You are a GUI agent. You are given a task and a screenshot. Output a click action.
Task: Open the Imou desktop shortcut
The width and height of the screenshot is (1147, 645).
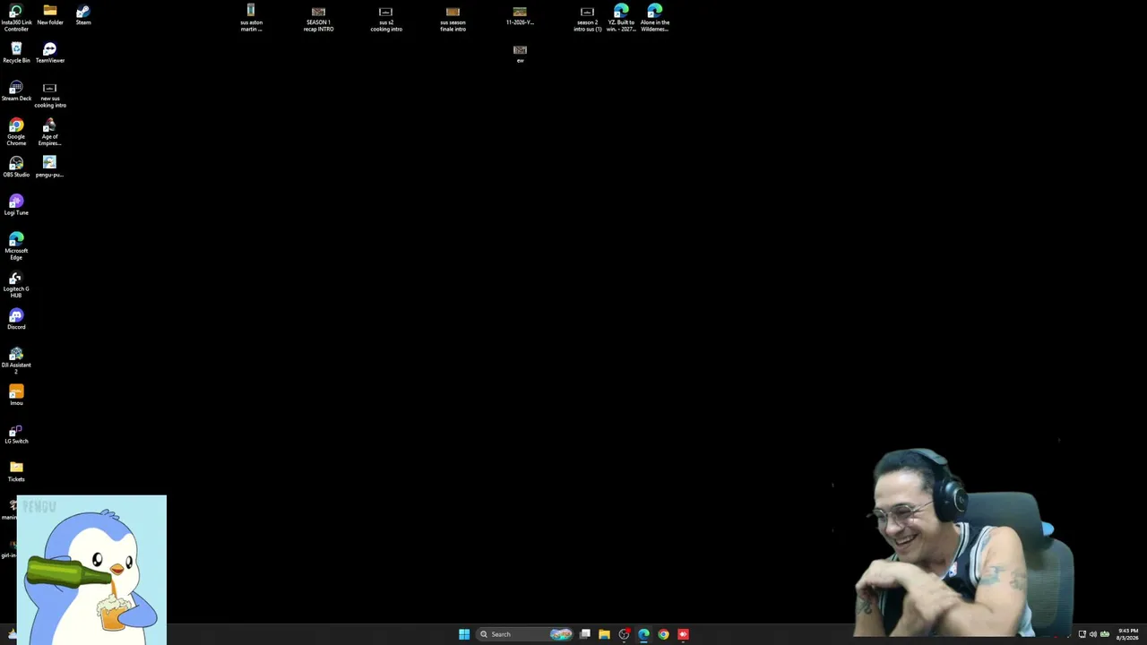(16, 395)
